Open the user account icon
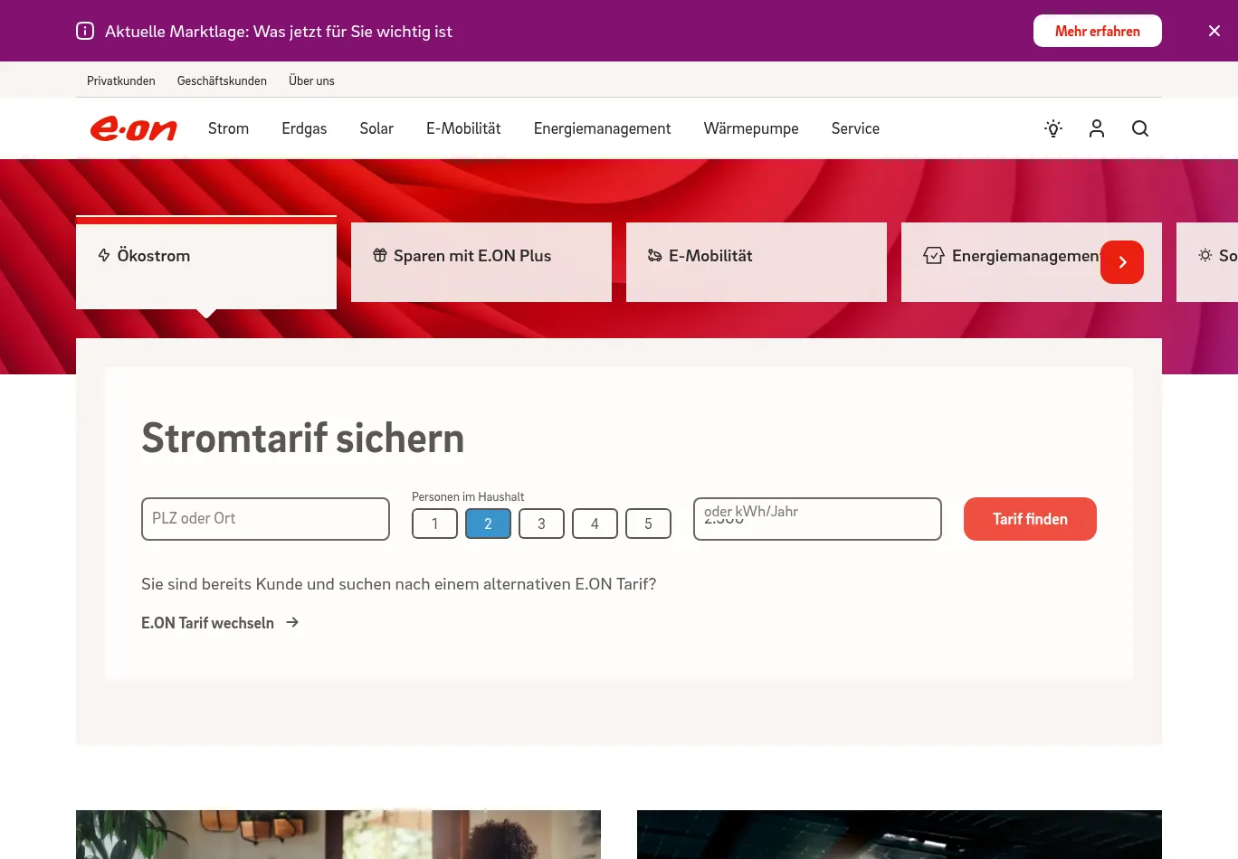 tap(1096, 128)
